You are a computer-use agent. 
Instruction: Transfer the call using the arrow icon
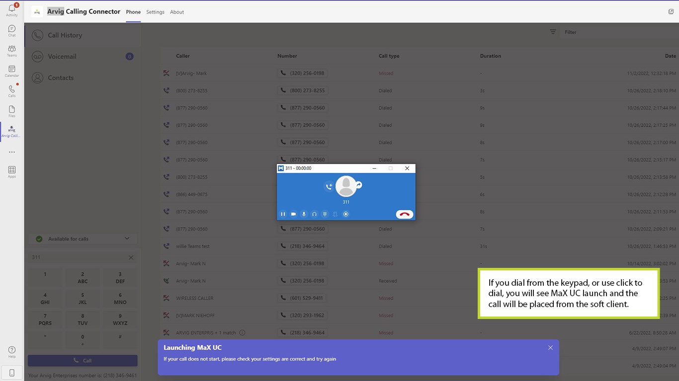pos(358,185)
